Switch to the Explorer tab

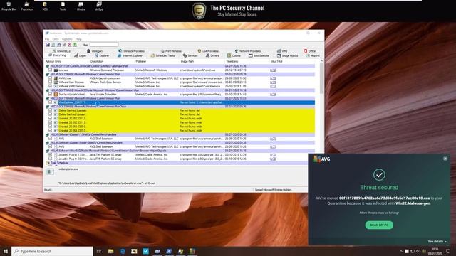102,55
